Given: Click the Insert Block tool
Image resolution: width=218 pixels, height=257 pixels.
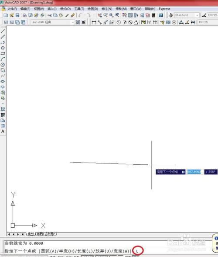Looking at the screenshot, I should point(3,93).
